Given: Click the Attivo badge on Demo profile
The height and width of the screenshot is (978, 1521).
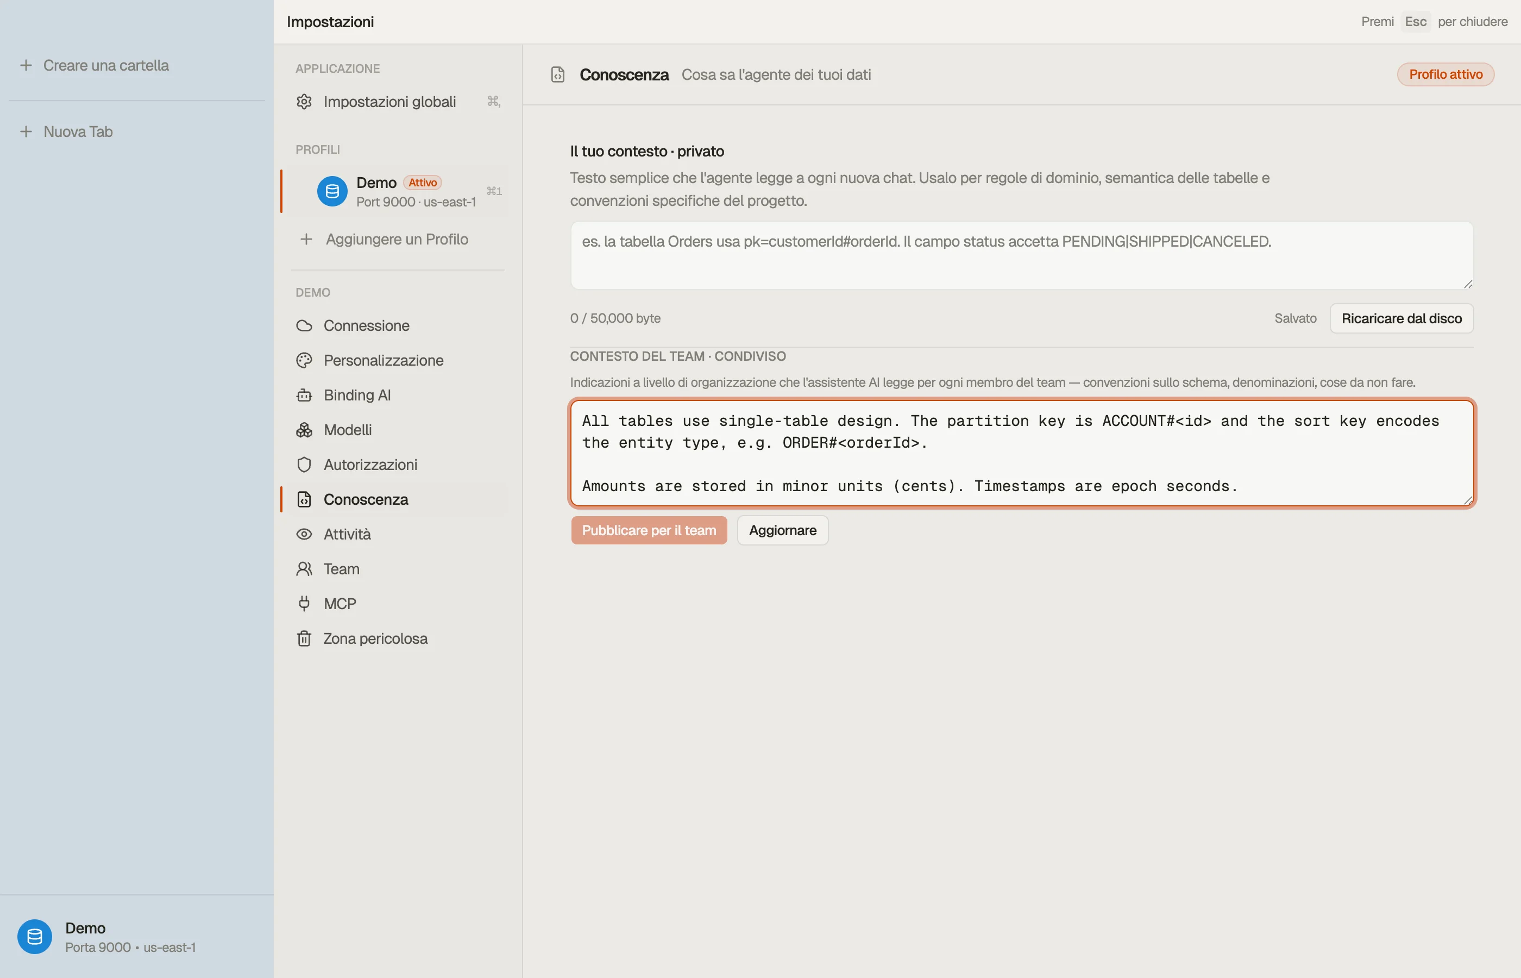Looking at the screenshot, I should pyautogui.click(x=422, y=183).
